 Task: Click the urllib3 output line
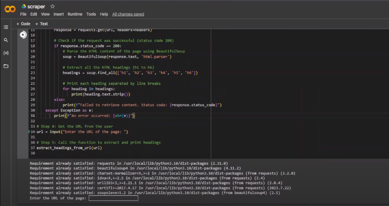(x=156, y=183)
